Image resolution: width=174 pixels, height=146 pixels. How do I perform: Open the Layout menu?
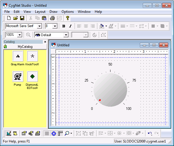point(40,12)
